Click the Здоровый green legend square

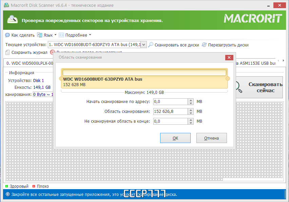click(x=7, y=186)
